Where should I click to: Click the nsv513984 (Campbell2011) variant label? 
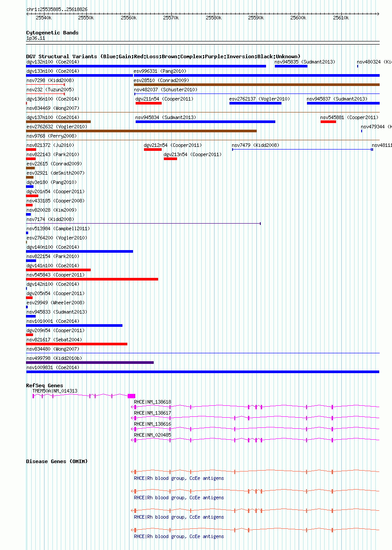pyautogui.click(x=58, y=228)
